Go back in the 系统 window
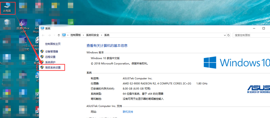The width and height of the screenshot is (270, 118). (43, 35)
